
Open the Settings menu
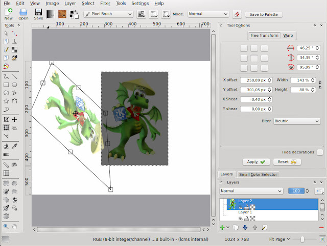(x=140, y=4)
